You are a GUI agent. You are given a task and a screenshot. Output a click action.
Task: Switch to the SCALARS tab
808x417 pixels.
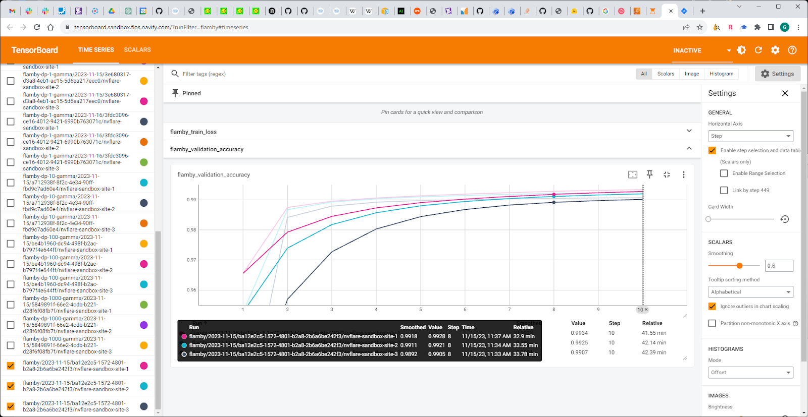point(137,50)
